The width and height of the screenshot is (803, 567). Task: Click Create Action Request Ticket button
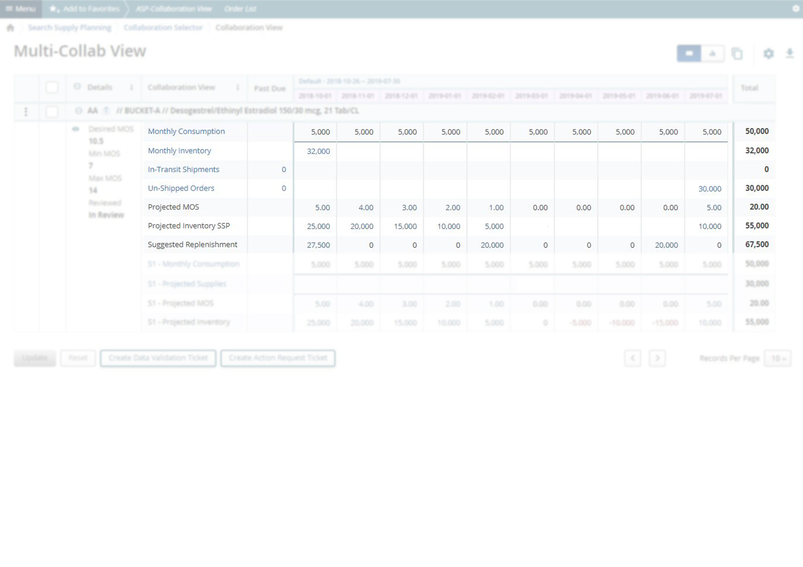click(x=278, y=358)
